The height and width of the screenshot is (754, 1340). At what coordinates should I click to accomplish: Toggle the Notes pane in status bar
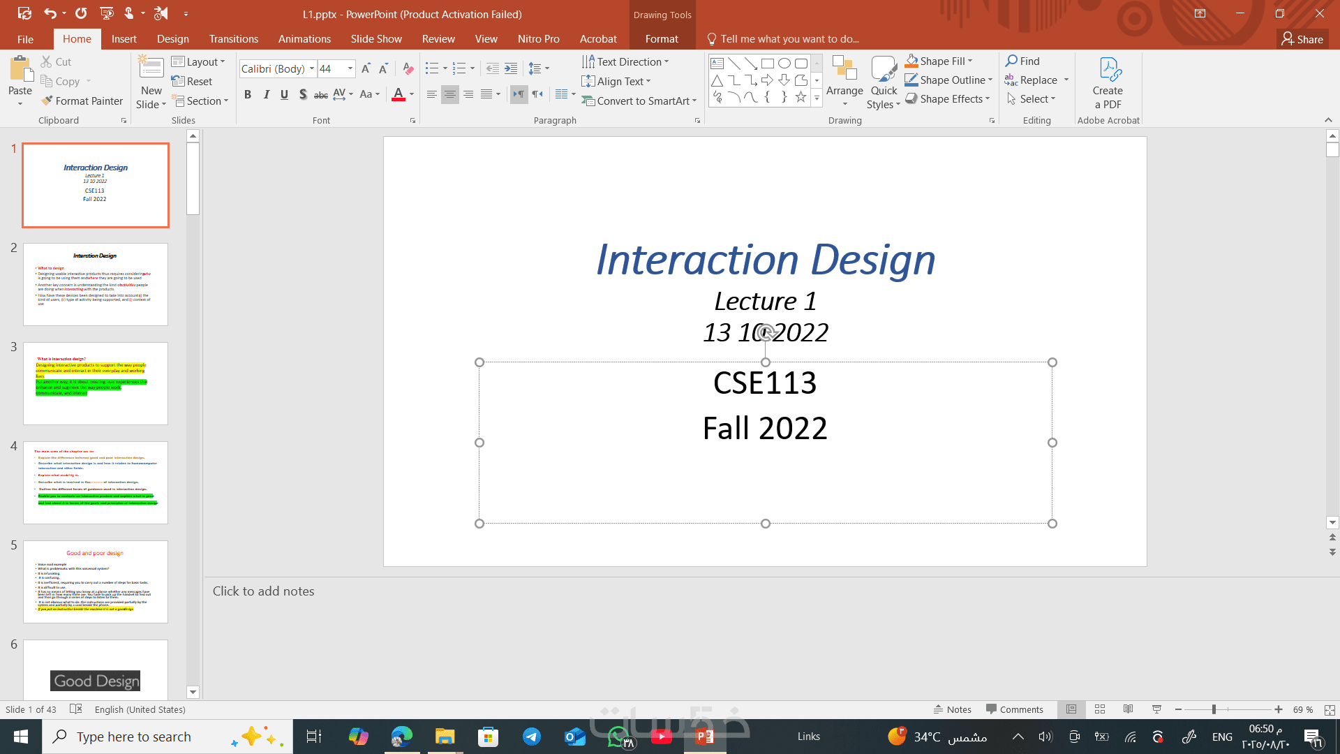coord(952,709)
